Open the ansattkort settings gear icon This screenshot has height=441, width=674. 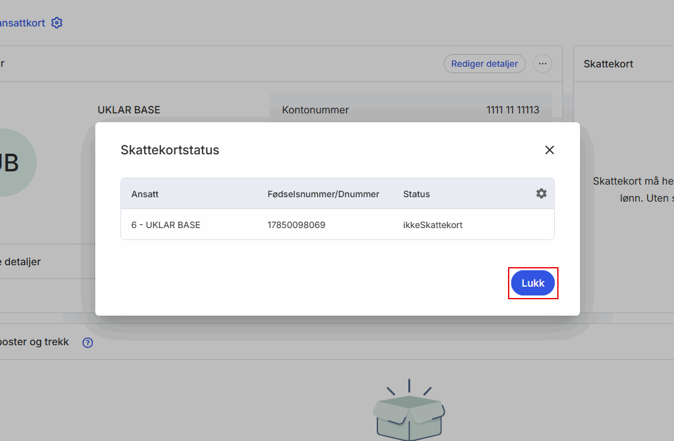click(57, 23)
